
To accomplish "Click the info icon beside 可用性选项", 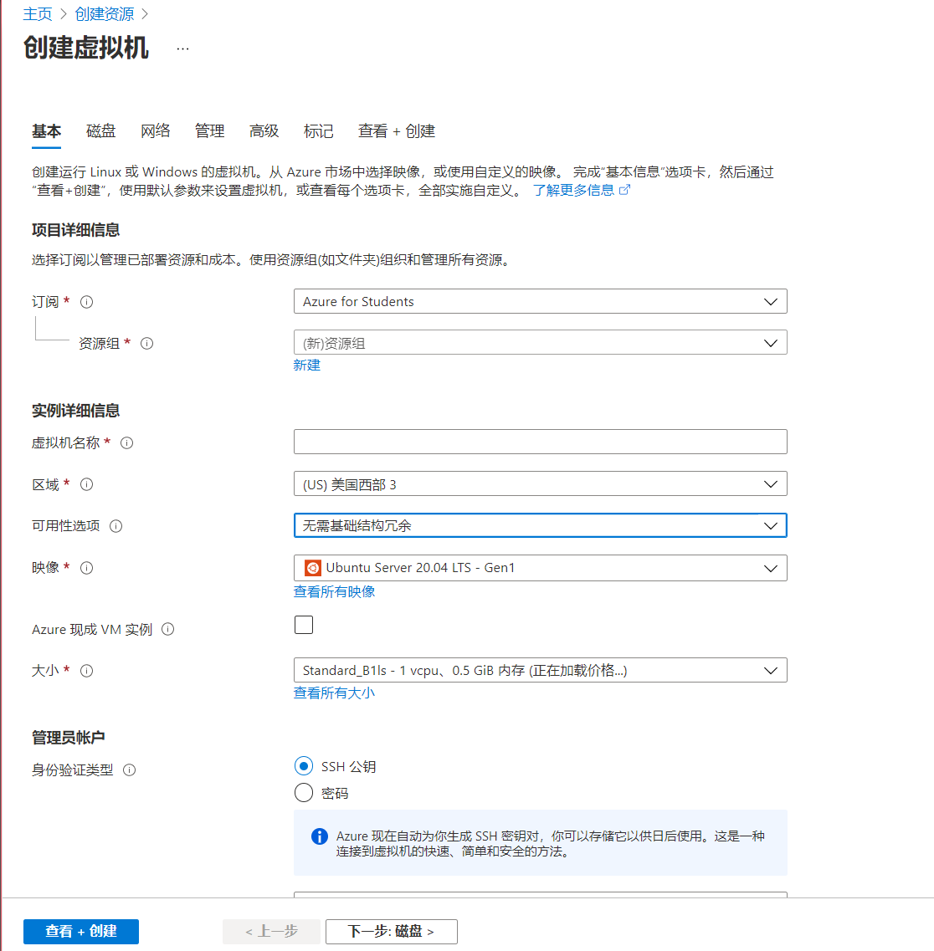I will point(116,526).
